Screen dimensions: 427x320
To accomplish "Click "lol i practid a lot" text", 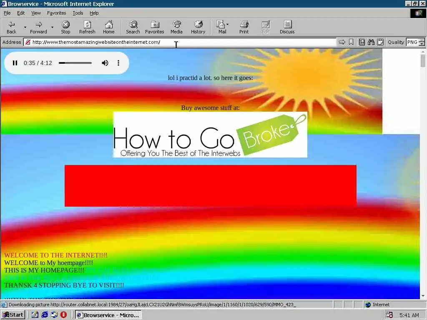I will (x=189, y=78).
